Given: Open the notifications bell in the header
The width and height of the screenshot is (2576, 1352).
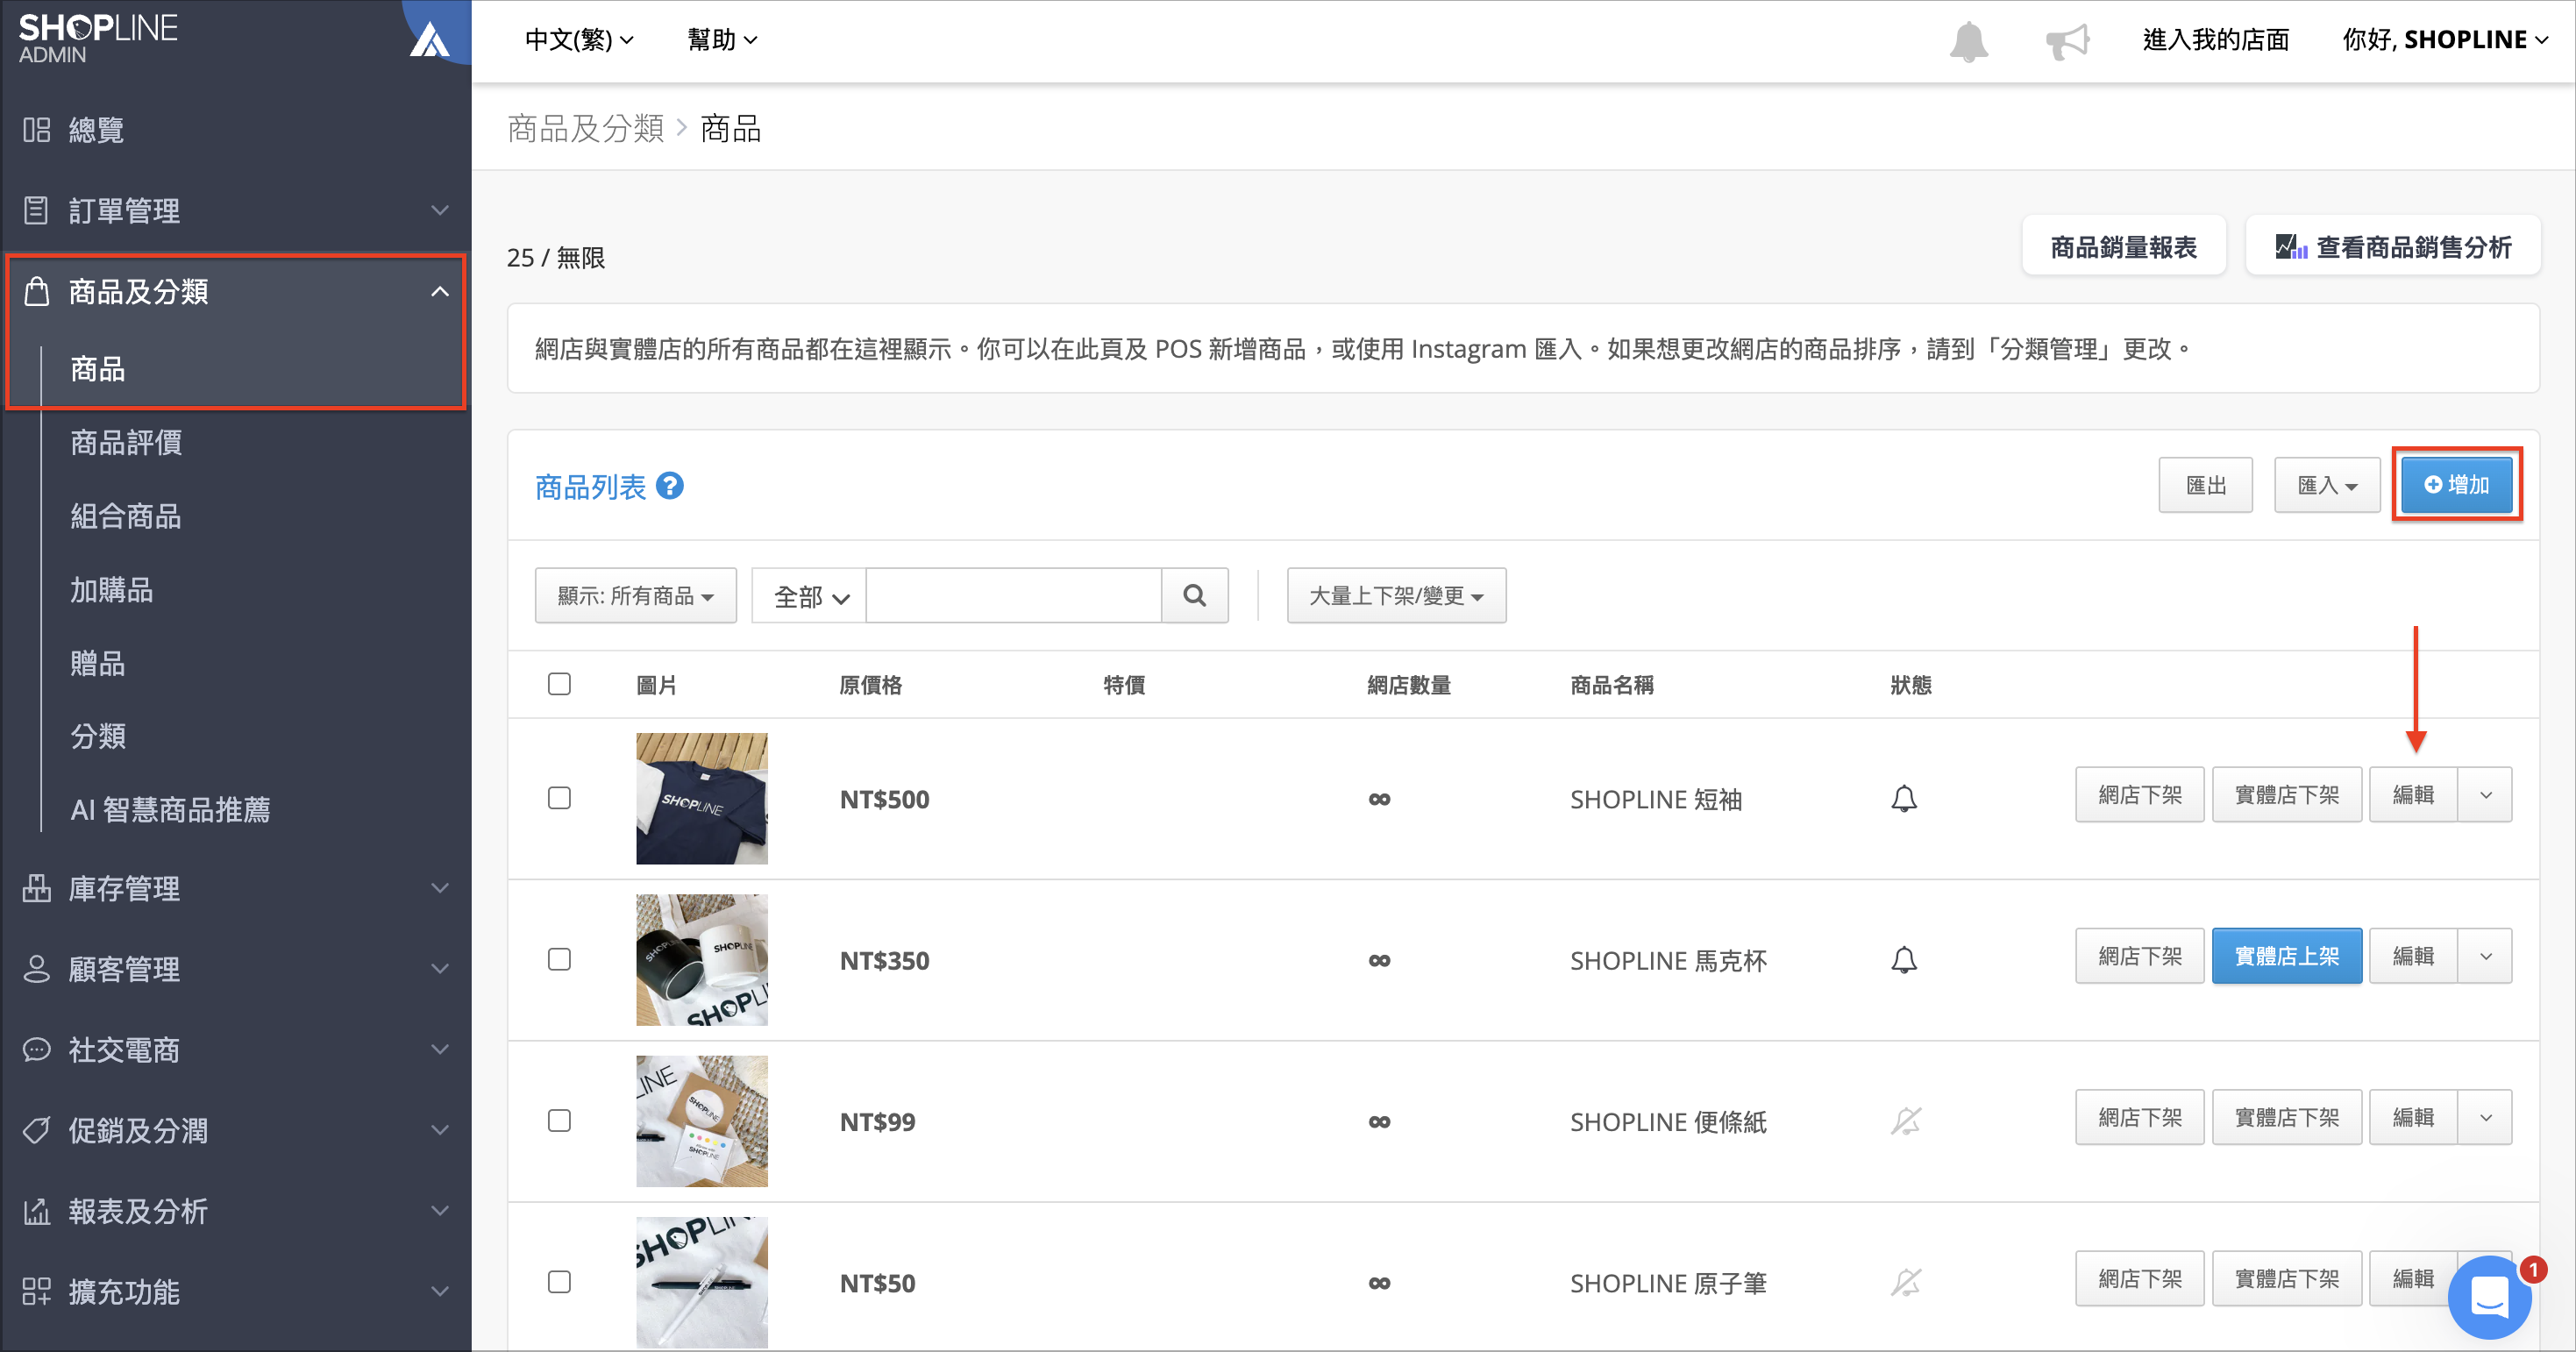Looking at the screenshot, I should pos(1968,41).
